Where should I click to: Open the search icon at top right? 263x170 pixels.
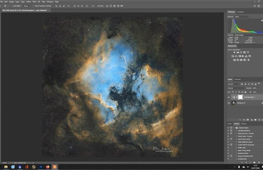pos(255,6)
